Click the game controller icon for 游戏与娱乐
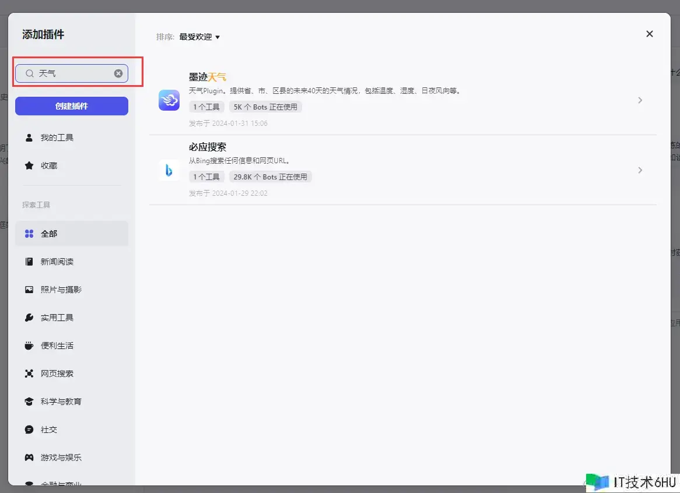The width and height of the screenshot is (680, 493). (29, 457)
